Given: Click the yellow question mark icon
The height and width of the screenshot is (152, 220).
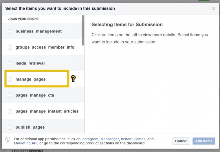Looking at the screenshot, I should coord(73,79).
